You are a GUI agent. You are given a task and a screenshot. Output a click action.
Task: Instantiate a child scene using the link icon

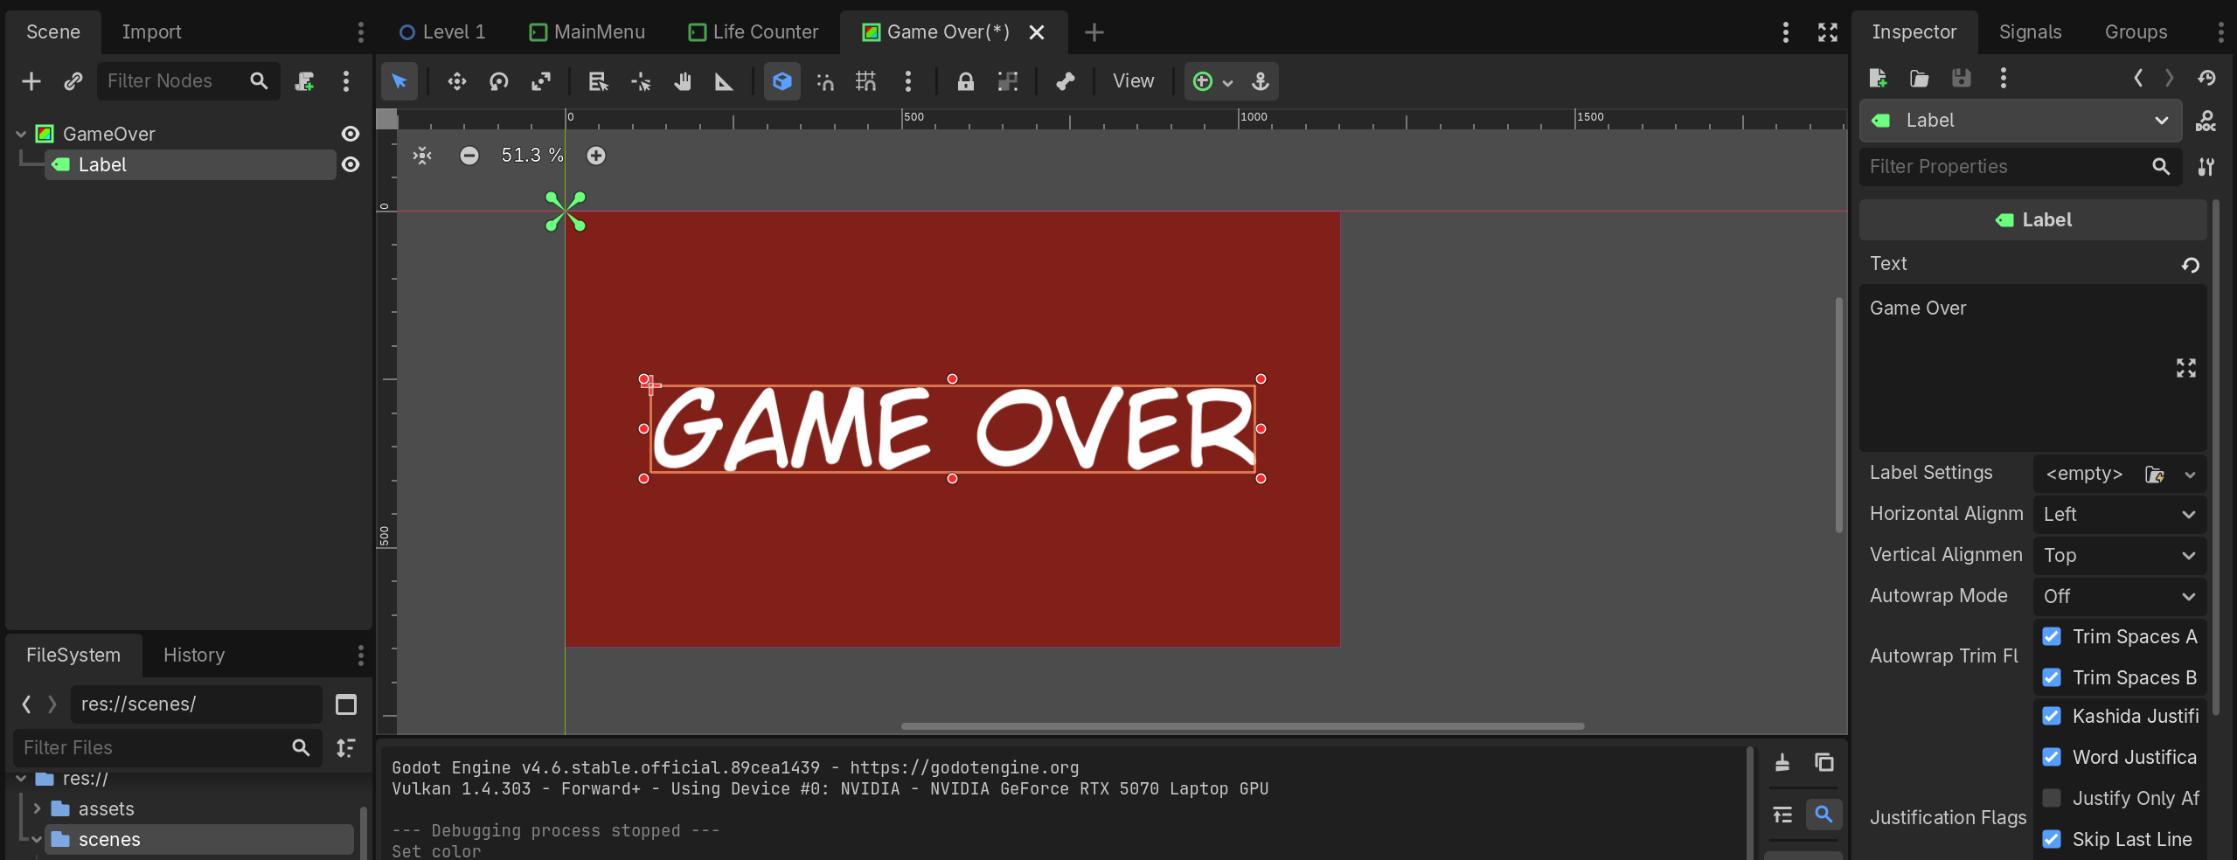(x=73, y=81)
